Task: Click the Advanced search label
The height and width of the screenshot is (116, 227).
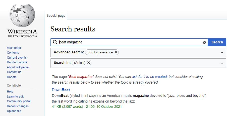Action: (69, 52)
